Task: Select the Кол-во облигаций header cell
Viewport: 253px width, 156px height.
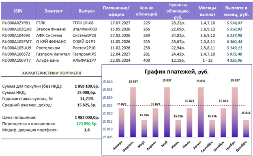Action: tap(146, 11)
